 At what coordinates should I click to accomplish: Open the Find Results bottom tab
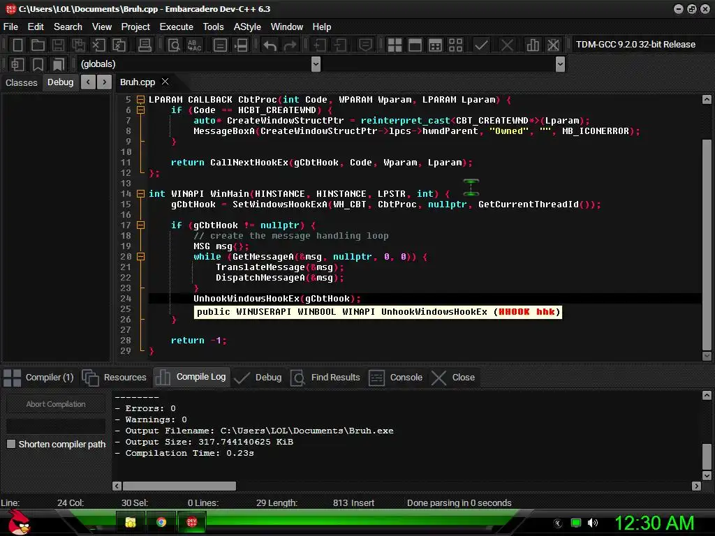325,378
